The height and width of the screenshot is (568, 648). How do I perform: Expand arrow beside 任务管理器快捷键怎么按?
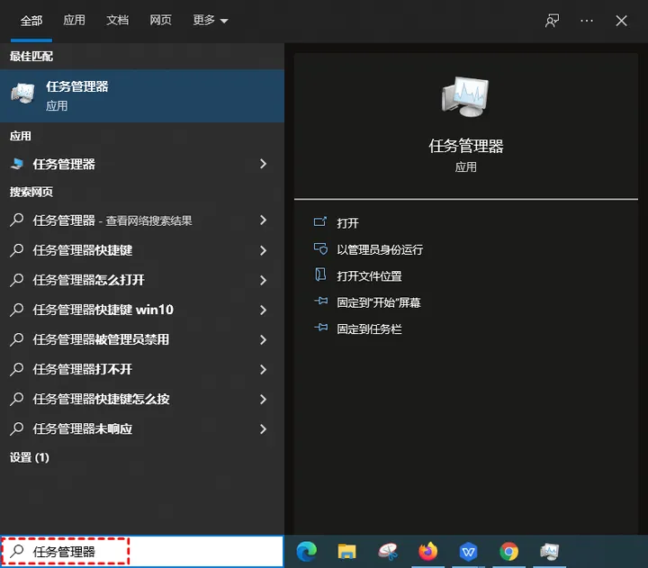click(263, 399)
